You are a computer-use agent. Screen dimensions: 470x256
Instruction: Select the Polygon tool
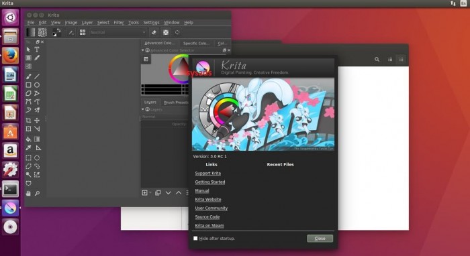click(28, 93)
